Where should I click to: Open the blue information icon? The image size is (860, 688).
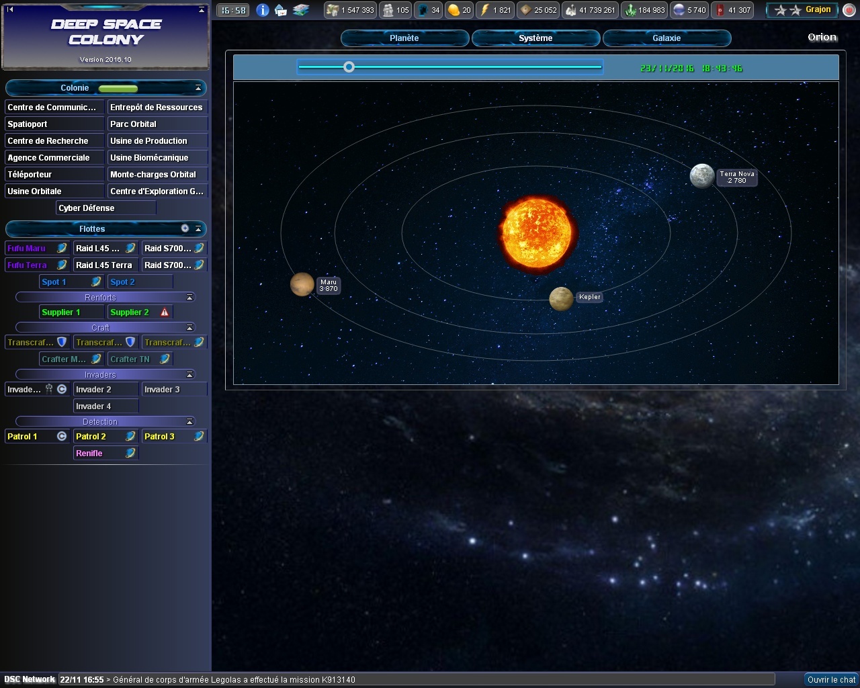click(263, 10)
